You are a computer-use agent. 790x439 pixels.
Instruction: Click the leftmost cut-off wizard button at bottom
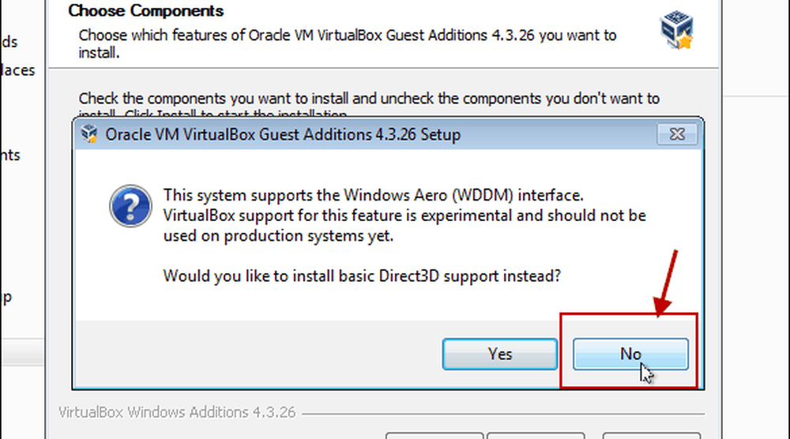coord(434,436)
